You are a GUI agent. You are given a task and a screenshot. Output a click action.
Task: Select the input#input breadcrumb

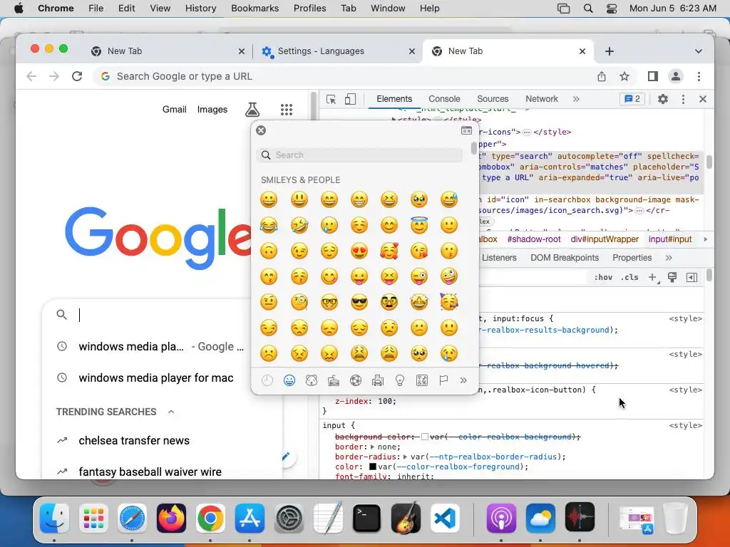click(x=670, y=239)
